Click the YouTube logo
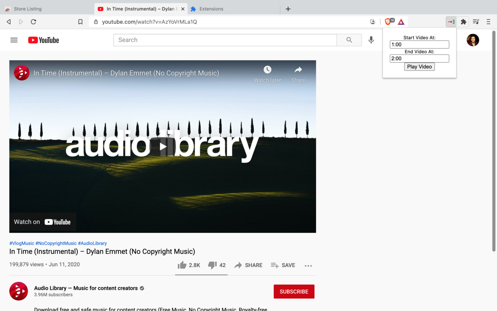 [43, 40]
